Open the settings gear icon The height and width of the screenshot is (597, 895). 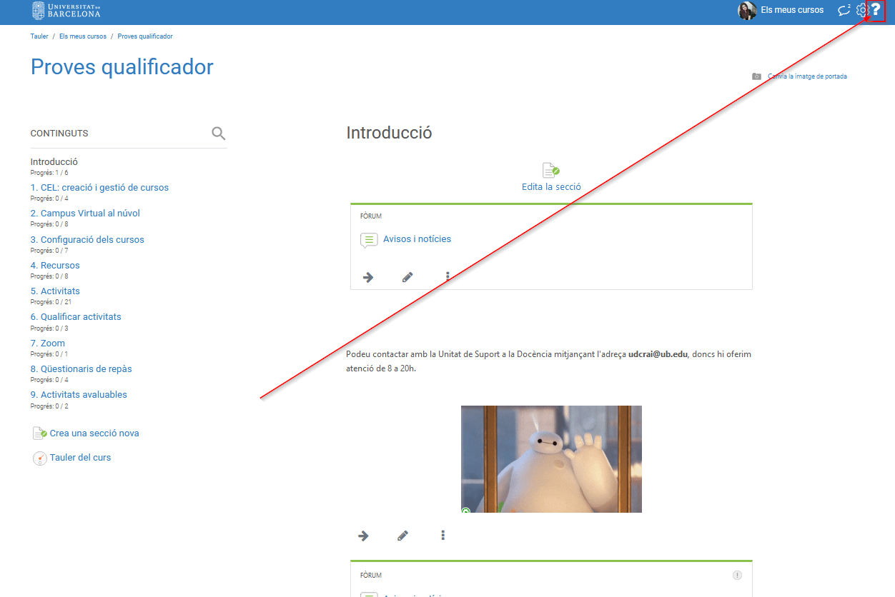pyautogui.click(x=861, y=10)
